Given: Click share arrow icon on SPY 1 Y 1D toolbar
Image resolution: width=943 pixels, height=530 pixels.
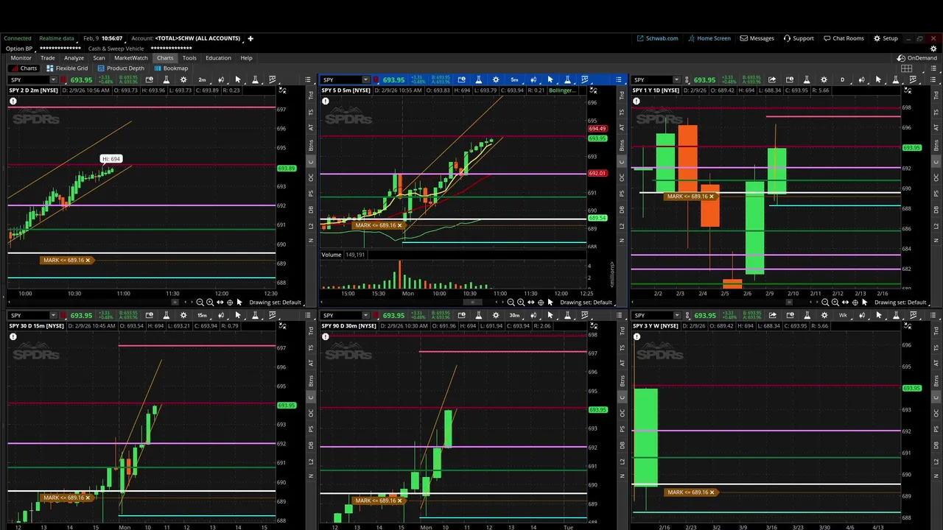Looking at the screenshot, I should click(x=771, y=79).
